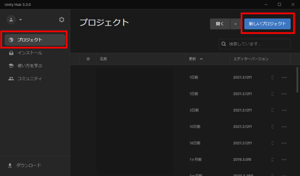This screenshot has height=176, width=300.
Task: Click the 新しいプロジェクト button
Action: [267, 24]
